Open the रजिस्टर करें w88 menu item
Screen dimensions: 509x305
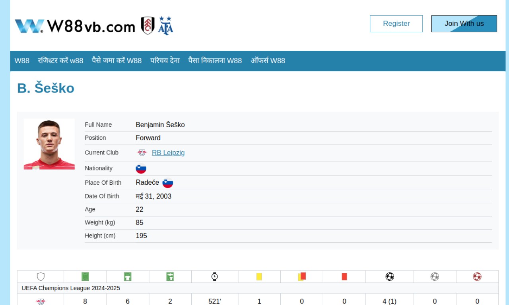tap(60, 61)
